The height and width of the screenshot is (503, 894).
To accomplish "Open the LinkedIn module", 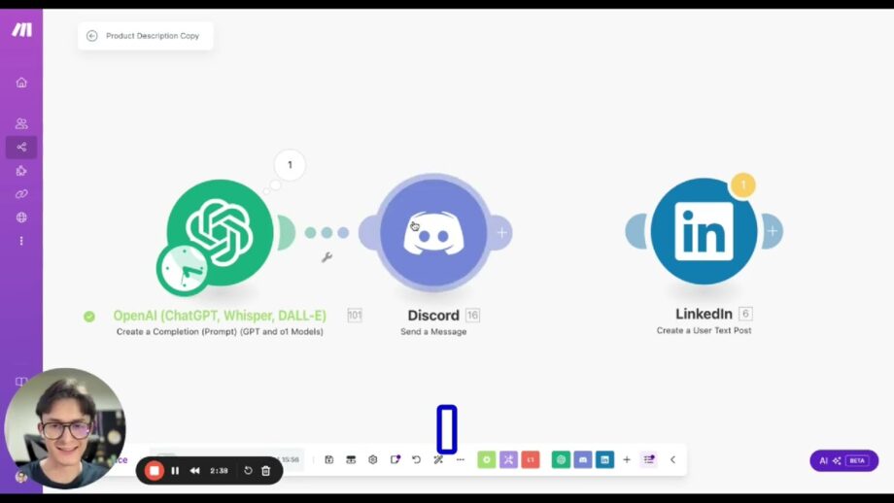I will click(x=705, y=231).
